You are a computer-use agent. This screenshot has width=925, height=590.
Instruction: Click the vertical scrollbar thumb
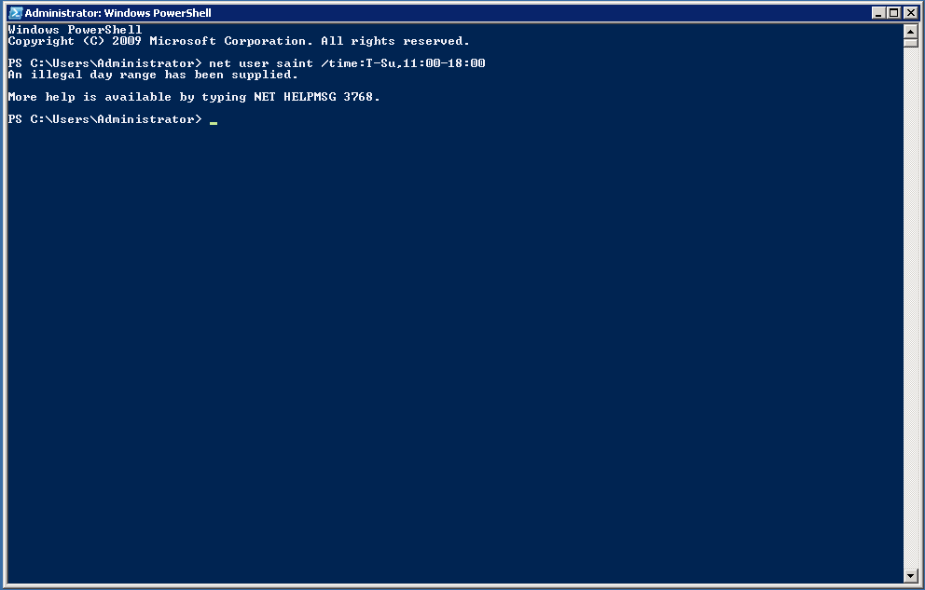(x=910, y=43)
